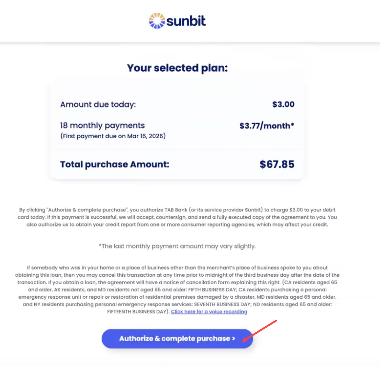Click the red arrow annotation graphic
This screenshot has width=380, height=366.
click(x=260, y=331)
